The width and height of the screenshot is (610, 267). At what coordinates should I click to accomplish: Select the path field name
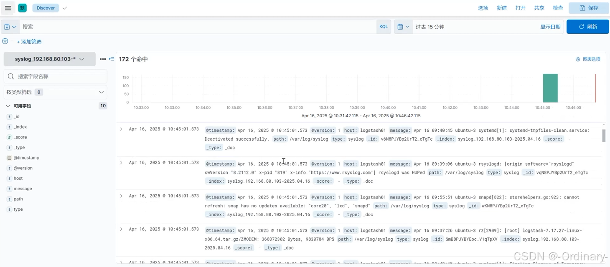(18, 199)
